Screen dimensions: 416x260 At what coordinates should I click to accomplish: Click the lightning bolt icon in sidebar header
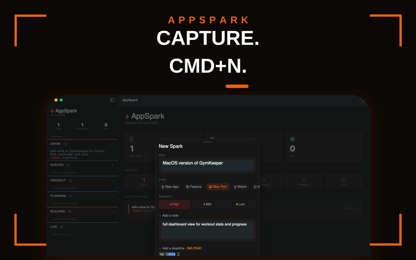click(x=52, y=111)
